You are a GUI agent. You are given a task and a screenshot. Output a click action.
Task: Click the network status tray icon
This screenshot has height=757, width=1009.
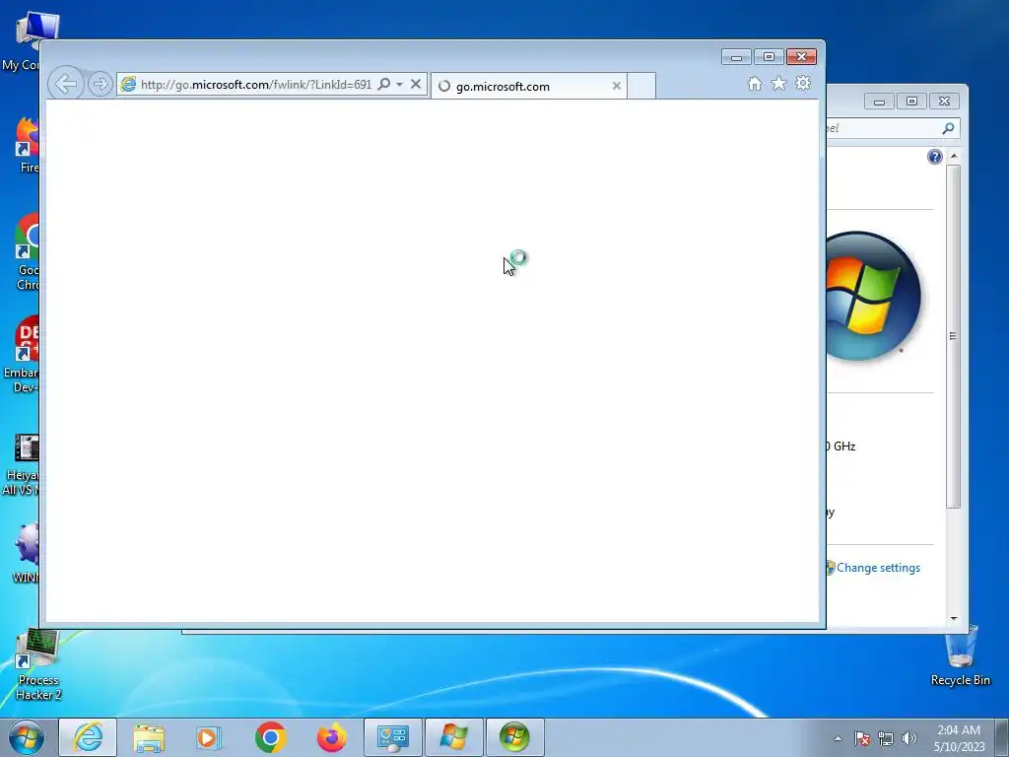886,738
